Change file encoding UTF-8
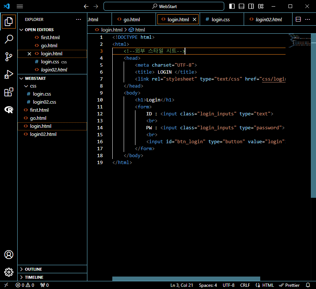The height and width of the screenshot is (289, 316). [229, 285]
